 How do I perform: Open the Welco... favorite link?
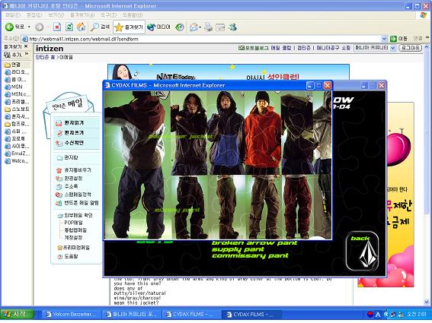17,161
